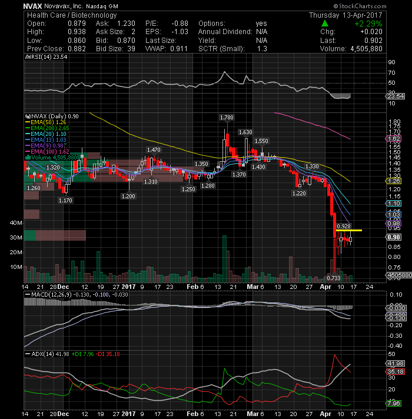Click the EMA(100) 1.62 legend entry
Viewport: 412px width, 419px height.
tap(47, 151)
